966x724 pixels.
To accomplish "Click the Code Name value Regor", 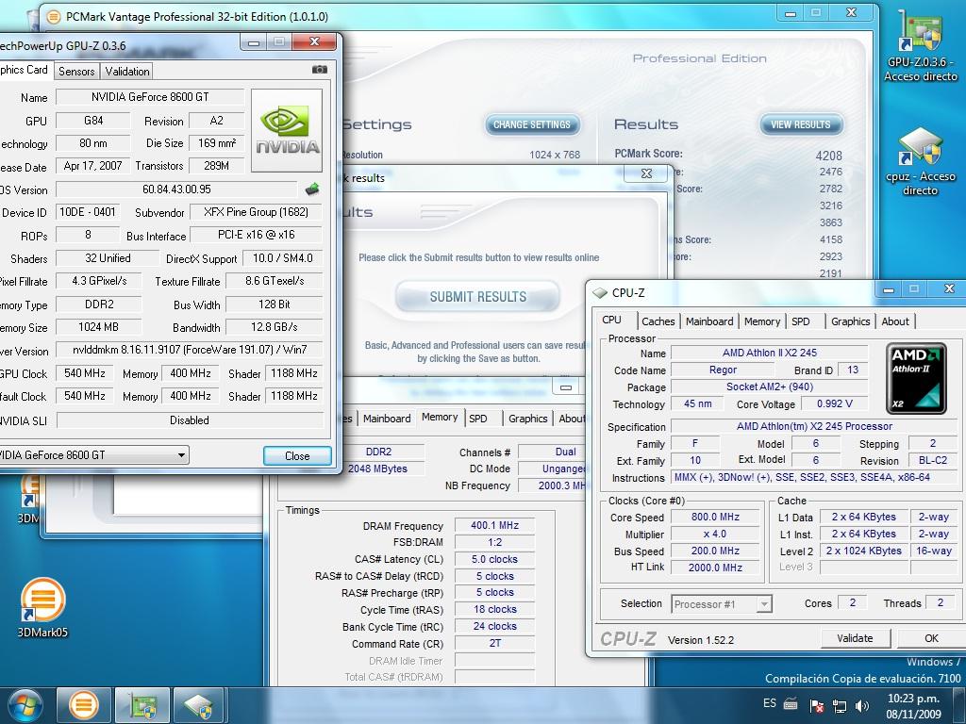I will [722, 370].
